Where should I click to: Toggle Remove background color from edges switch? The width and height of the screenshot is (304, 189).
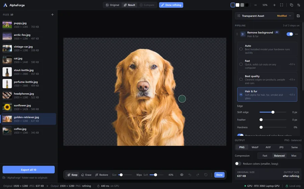[x=240, y=135]
